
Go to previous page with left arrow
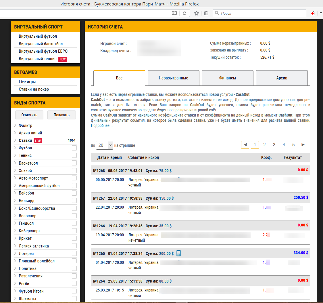pos(245,145)
